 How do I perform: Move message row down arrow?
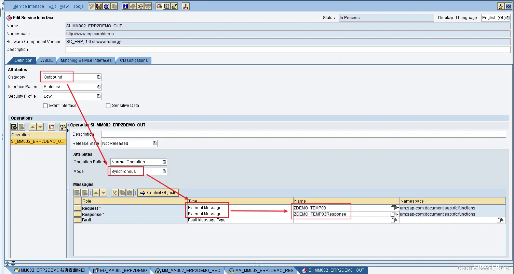tap(104, 193)
